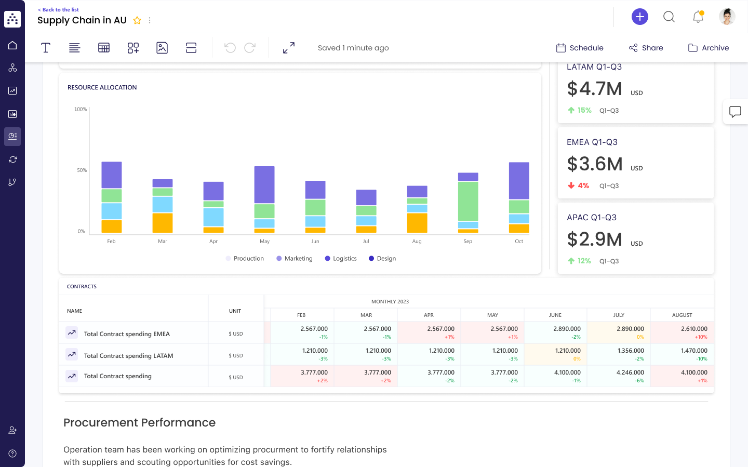This screenshot has width=748, height=467.
Task: Go back to the list
Action: pyautogui.click(x=58, y=9)
